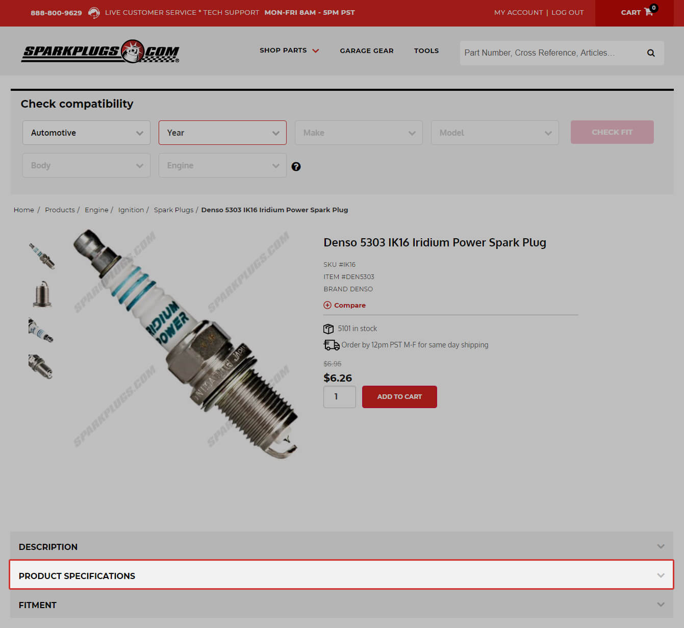Screen dimensions: 684x628
Task: Expand the Fitment section
Action: [342, 605]
